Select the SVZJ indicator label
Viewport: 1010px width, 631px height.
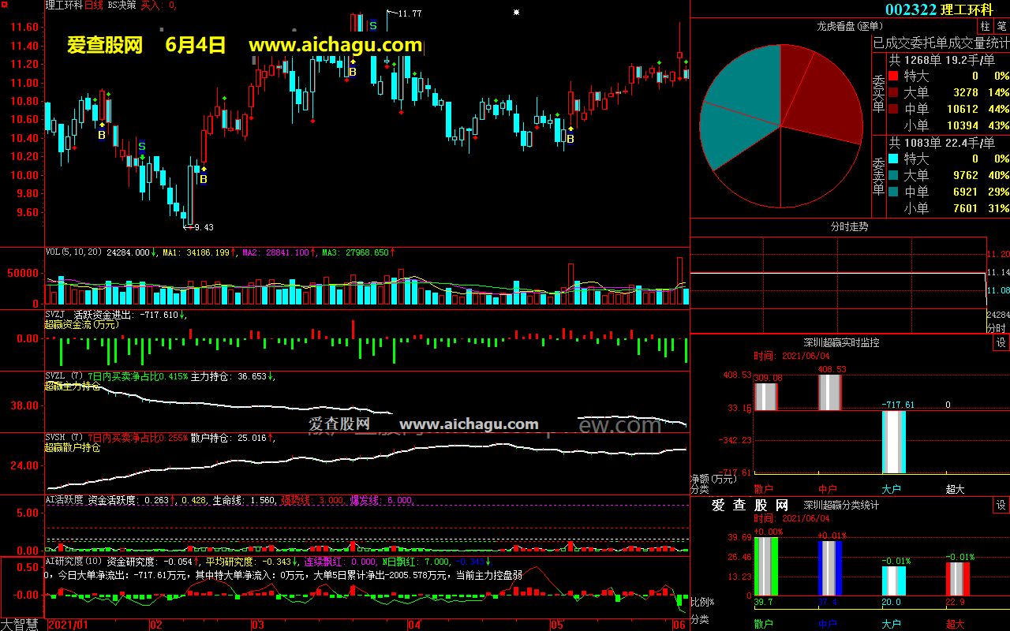point(54,315)
